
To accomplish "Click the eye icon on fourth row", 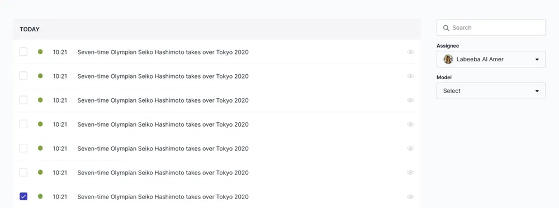I will coord(410,124).
